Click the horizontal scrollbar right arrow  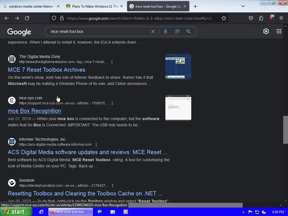click(281, 205)
